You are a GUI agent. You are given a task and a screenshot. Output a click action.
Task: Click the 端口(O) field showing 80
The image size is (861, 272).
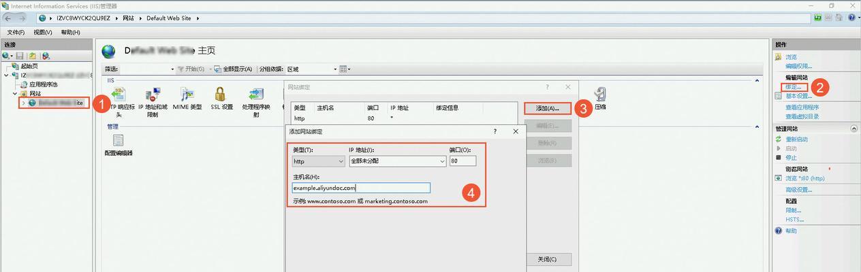[463, 161]
